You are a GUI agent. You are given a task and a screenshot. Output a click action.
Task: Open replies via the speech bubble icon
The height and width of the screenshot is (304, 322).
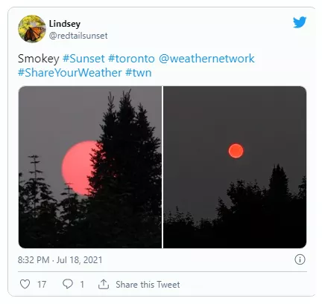click(x=68, y=284)
